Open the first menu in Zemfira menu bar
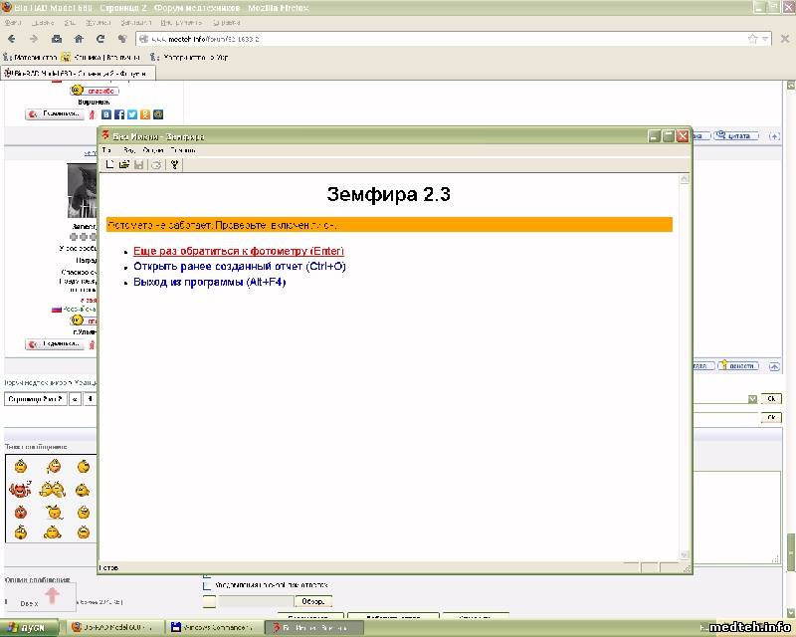This screenshot has width=796, height=637. (x=106, y=150)
